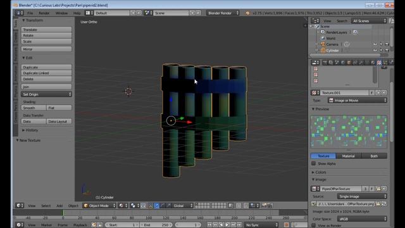Switch preview to Material tab
The height and width of the screenshot is (228, 405).
(x=349, y=156)
